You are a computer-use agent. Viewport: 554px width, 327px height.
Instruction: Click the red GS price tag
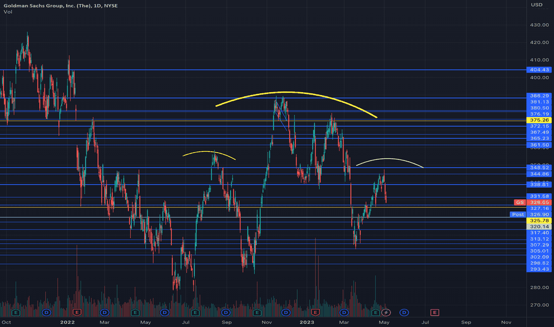(x=520, y=202)
